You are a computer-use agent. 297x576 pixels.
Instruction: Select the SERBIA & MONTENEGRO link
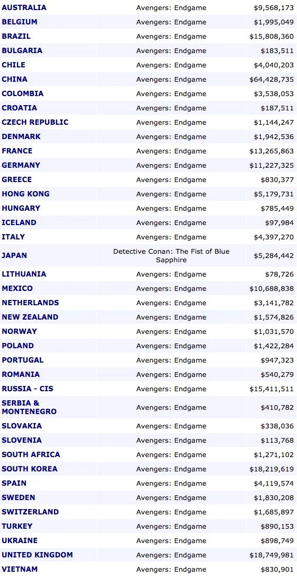pyautogui.click(x=29, y=407)
